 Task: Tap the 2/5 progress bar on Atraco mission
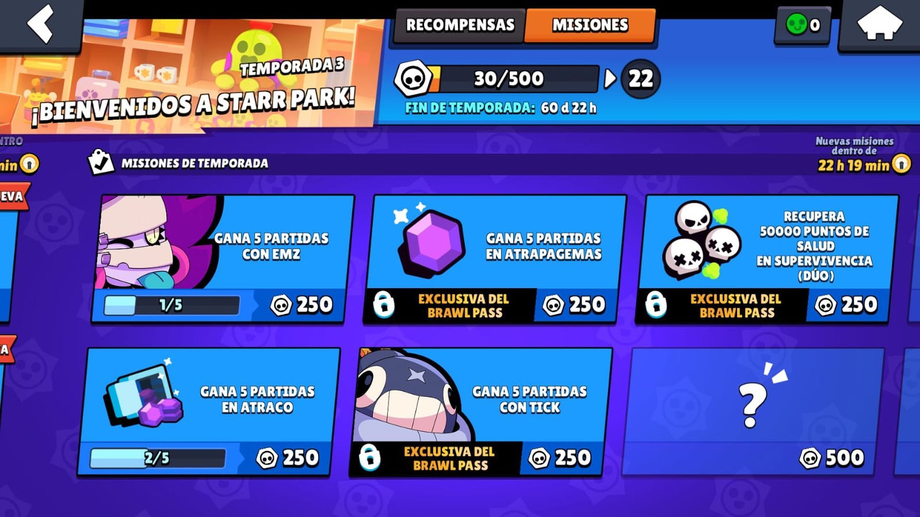(158, 458)
